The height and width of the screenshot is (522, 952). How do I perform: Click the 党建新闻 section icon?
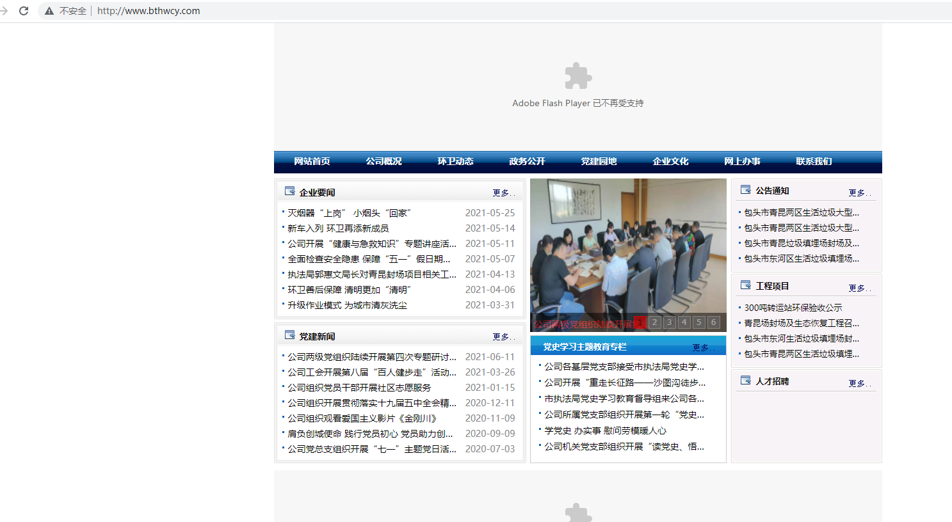click(289, 335)
